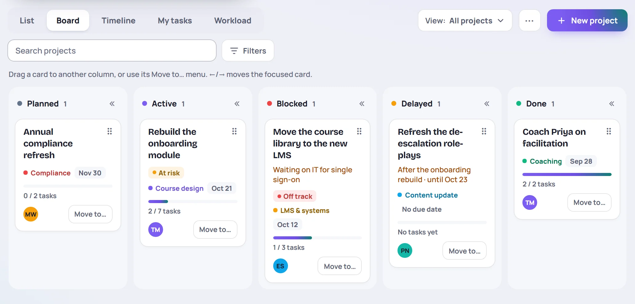This screenshot has width=635, height=304.
Task: Open Move to… menu on de-escalation role-plays card
Action: pyautogui.click(x=465, y=251)
